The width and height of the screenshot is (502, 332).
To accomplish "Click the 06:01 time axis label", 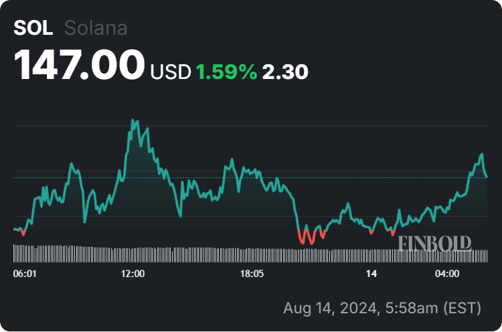I will (x=25, y=274).
